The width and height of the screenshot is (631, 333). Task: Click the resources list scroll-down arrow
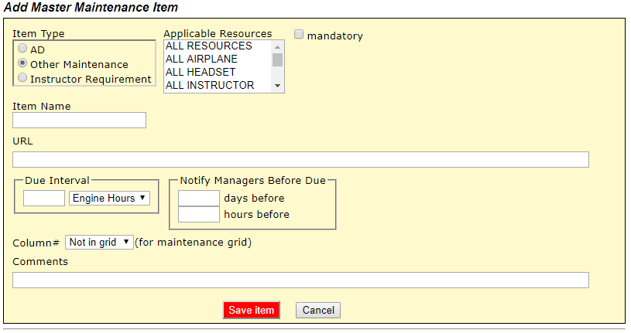tap(277, 86)
